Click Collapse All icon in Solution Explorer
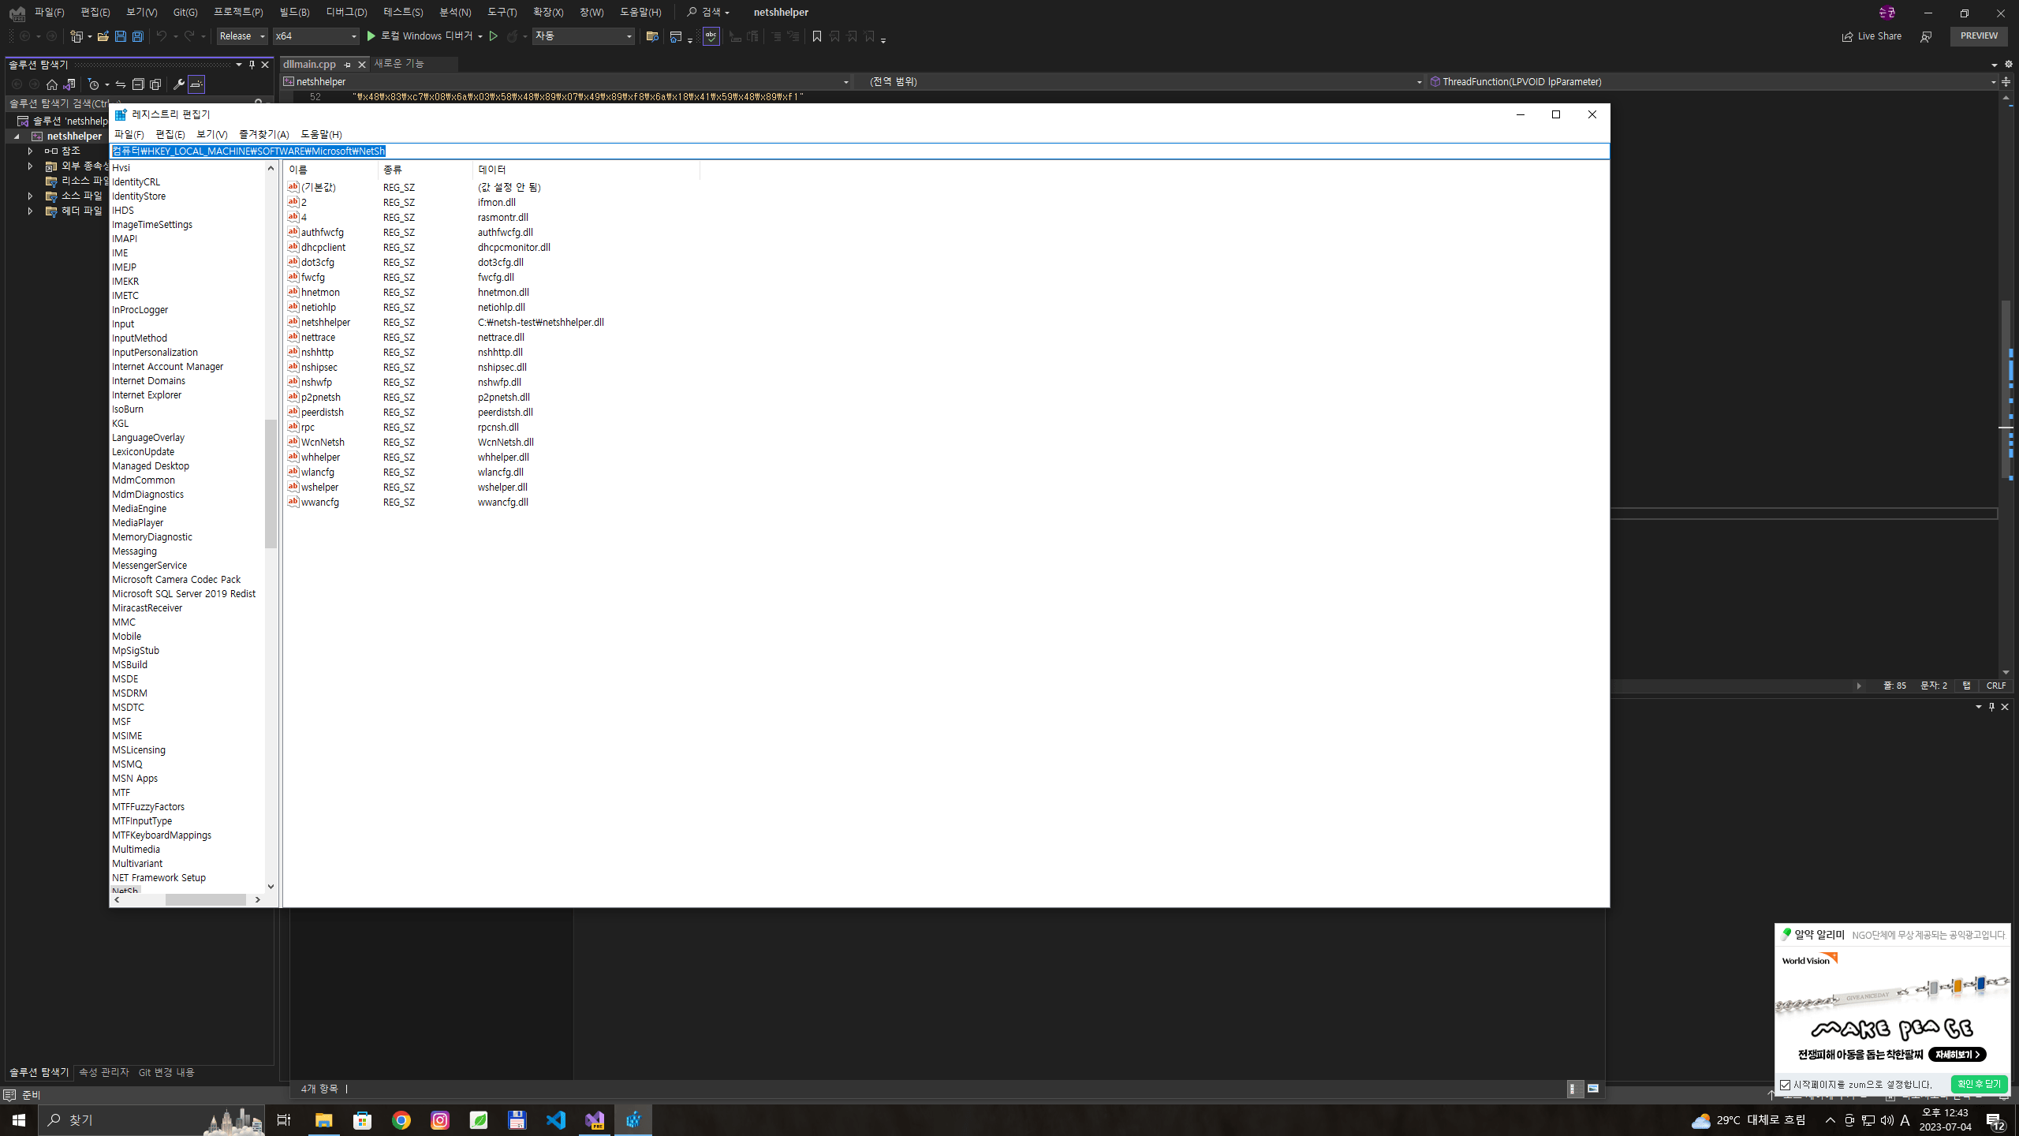The width and height of the screenshot is (2019, 1136). pos(138,84)
